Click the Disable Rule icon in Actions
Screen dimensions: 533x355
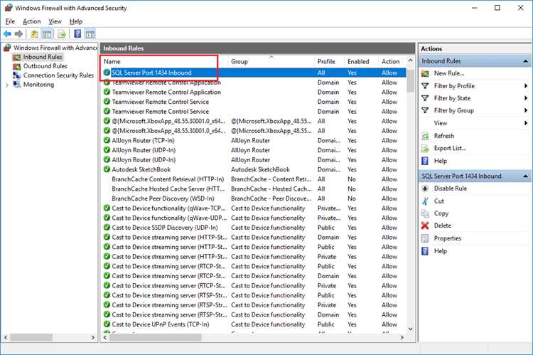click(x=425, y=189)
